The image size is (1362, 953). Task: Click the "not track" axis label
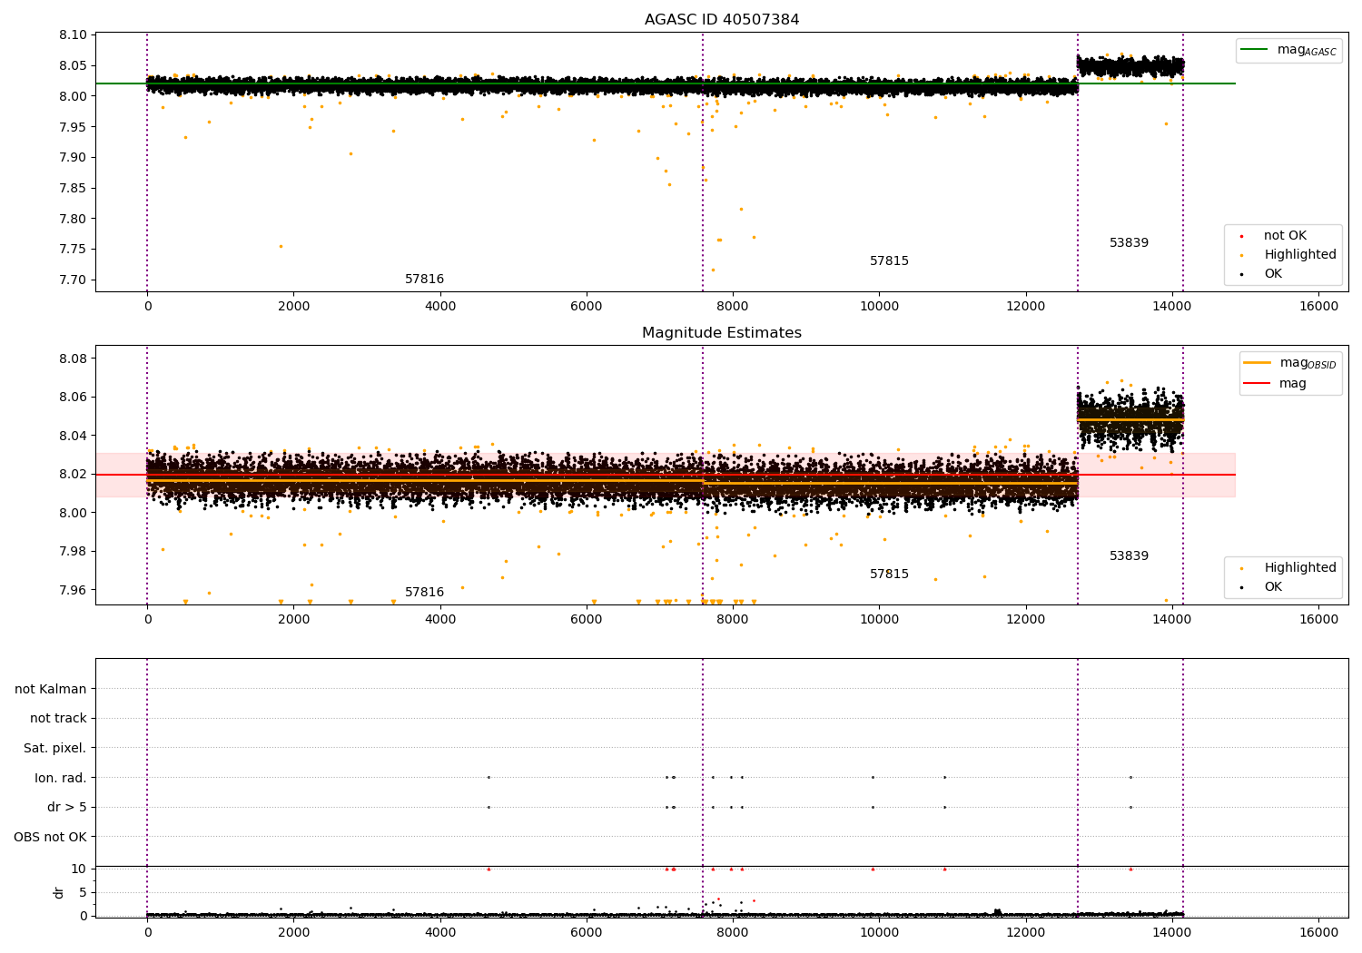58,719
